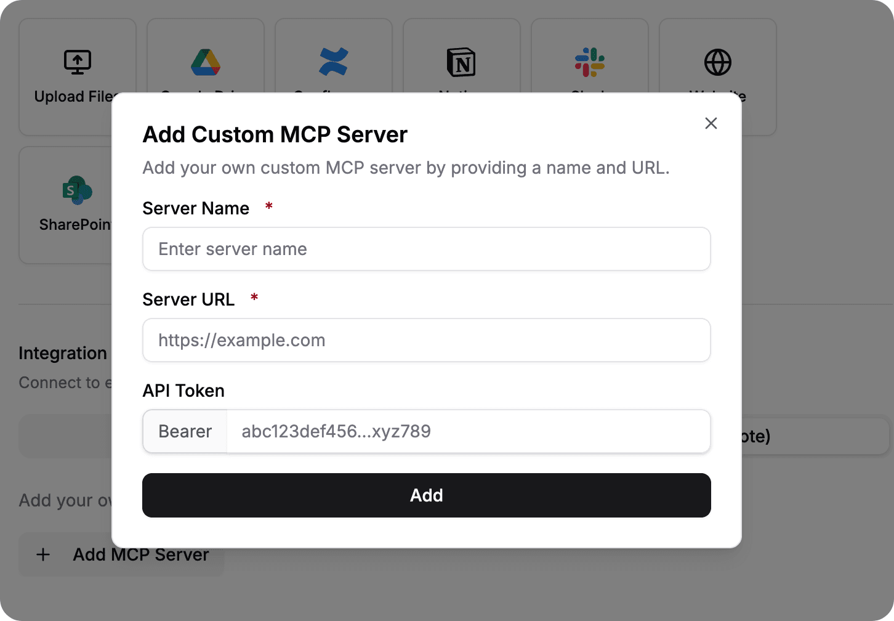Select the Website globe icon

click(x=718, y=62)
